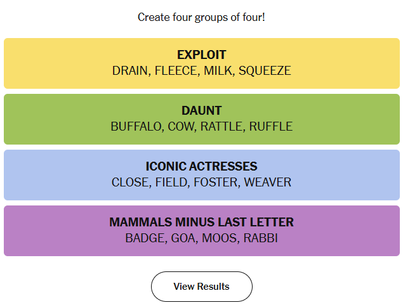This screenshot has height=305, width=403.
Task: Select the green DAUNT group title
Action: (201, 111)
